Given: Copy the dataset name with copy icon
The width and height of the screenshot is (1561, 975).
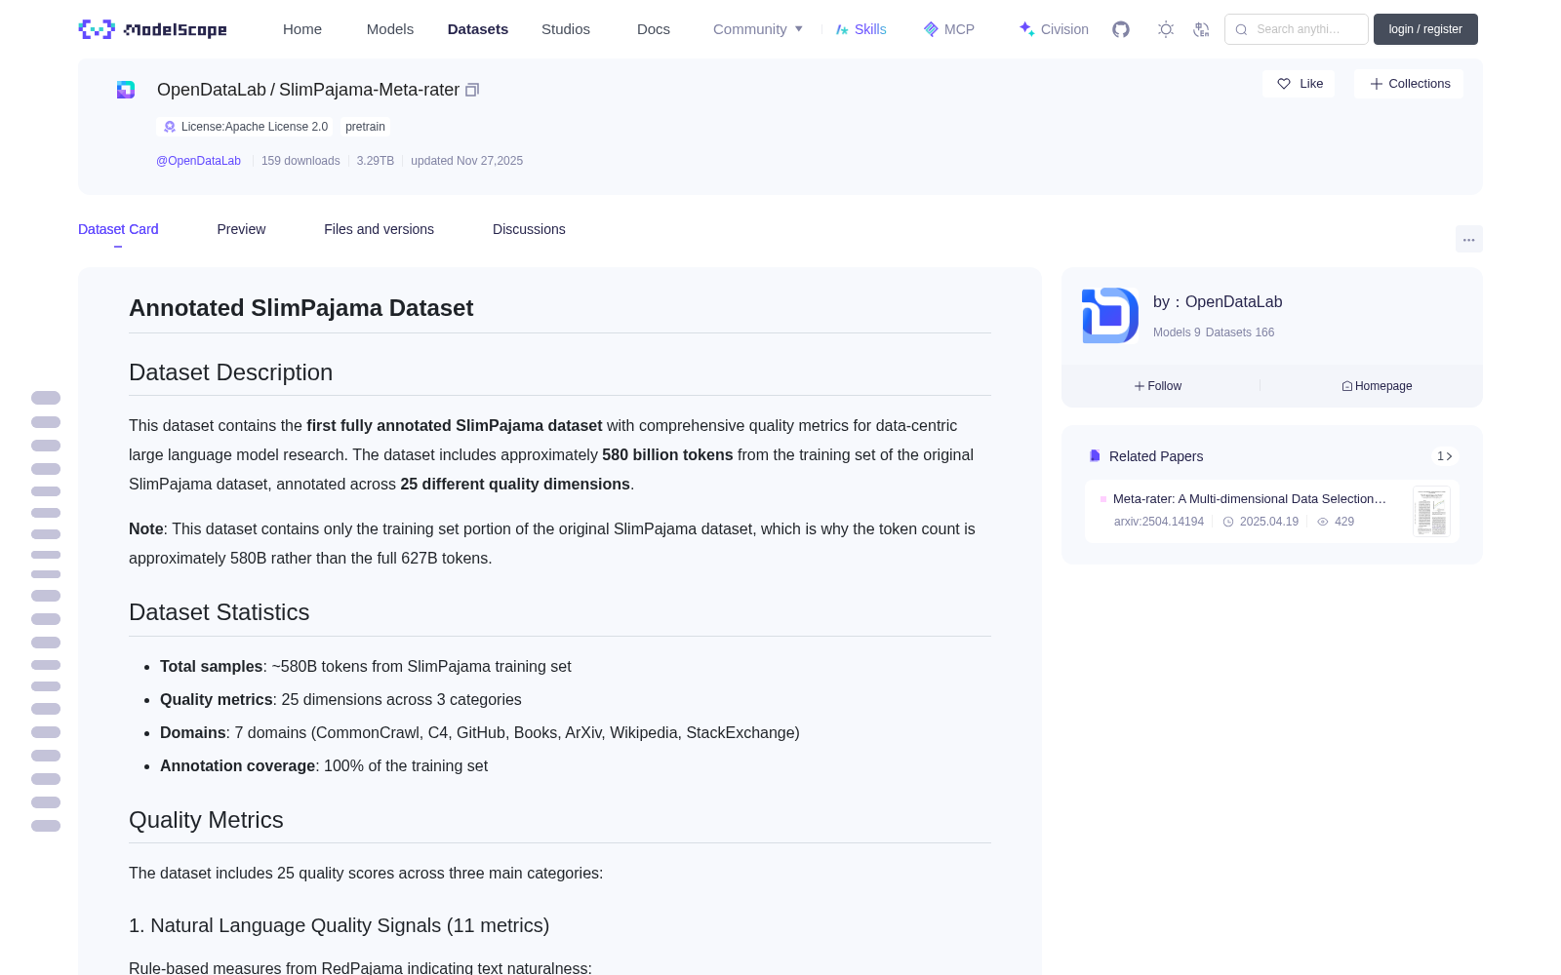Looking at the screenshot, I should click(472, 90).
